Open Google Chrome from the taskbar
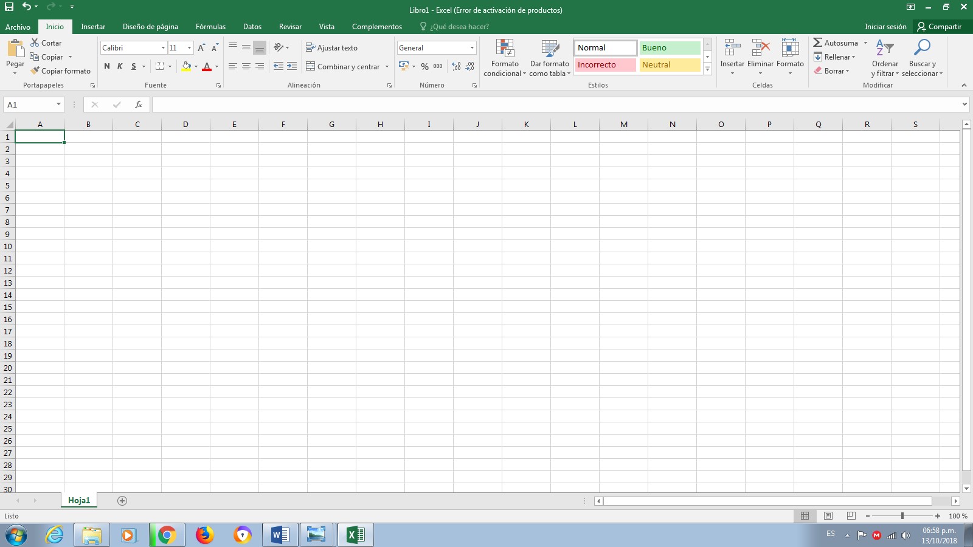This screenshot has width=973, height=547. [x=167, y=535]
